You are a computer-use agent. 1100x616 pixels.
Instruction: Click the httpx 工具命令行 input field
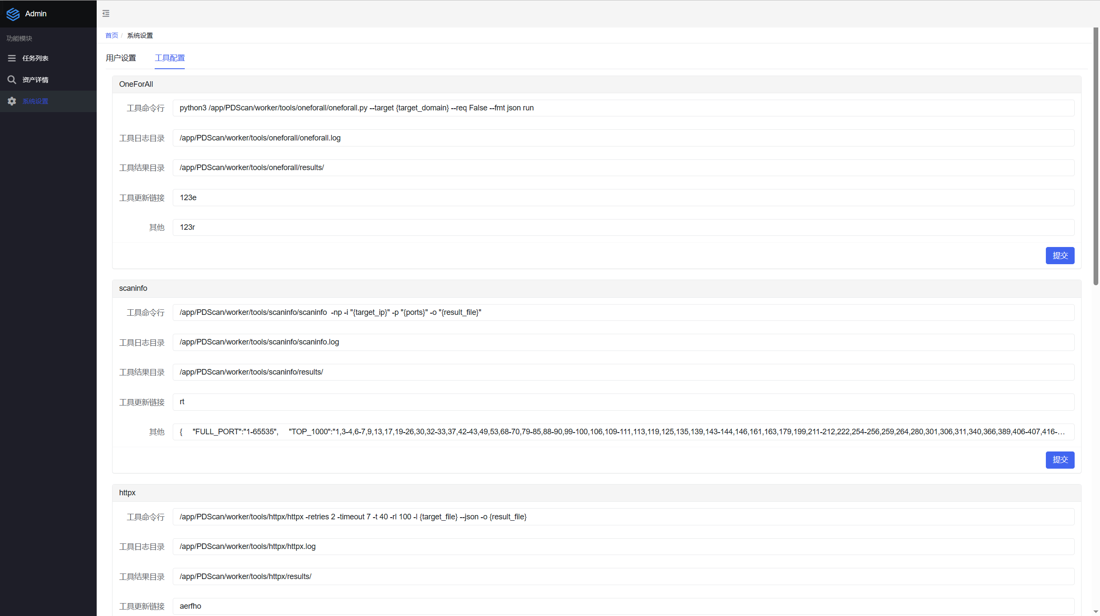[x=623, y=517]
